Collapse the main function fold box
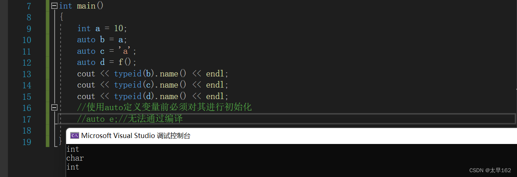The width and height of the screenshot is (517, 177). pyautogui.click(x=55, y=6)
